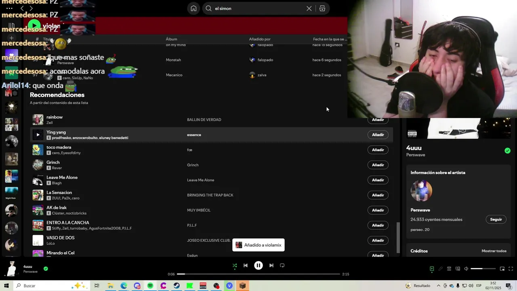Open BRINGING THE TRAP BACK album

[x=210, y=195]
